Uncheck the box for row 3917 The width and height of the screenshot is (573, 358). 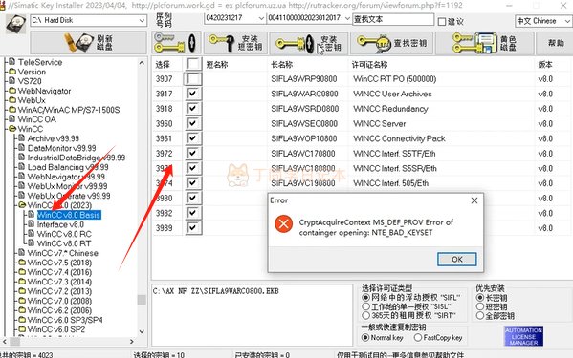tap(193, 94)
